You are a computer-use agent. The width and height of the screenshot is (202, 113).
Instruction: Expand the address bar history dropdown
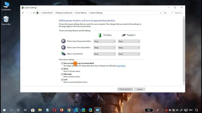point(161,13)
